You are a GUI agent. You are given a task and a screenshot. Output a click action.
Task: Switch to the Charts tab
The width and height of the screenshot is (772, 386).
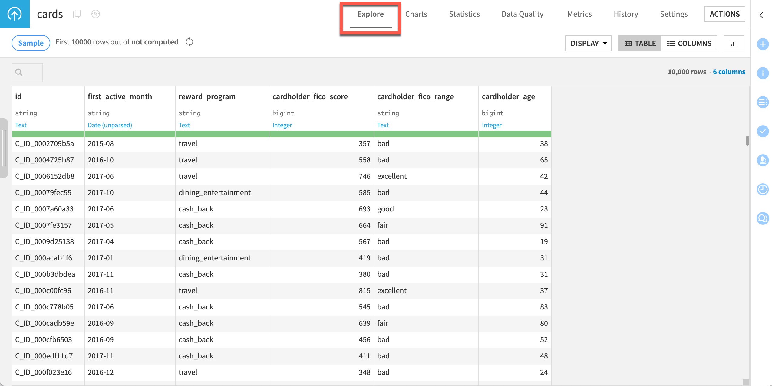416,14
